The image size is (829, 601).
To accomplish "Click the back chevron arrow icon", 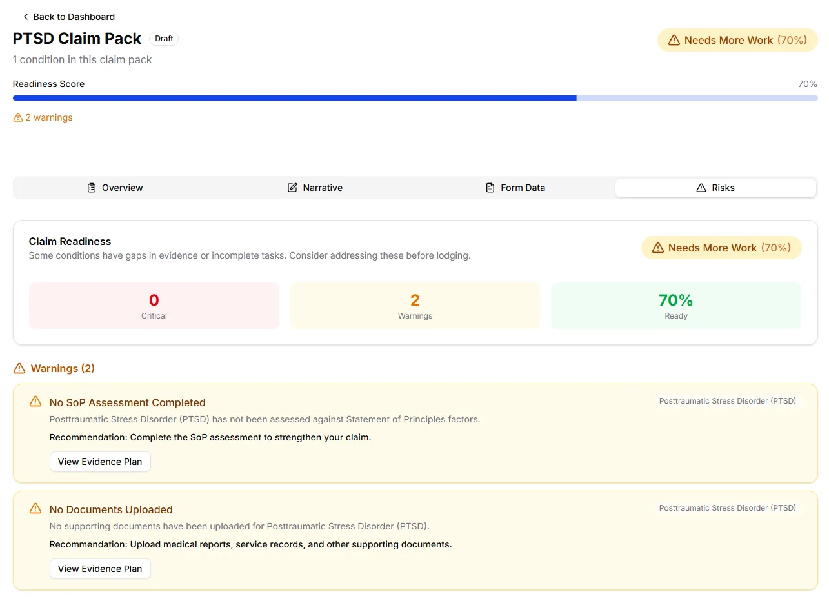I will (26, 17).
